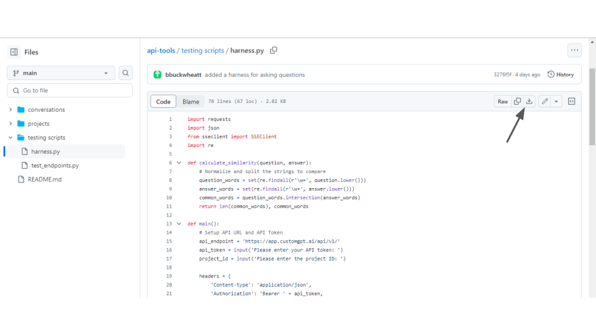Screen dimensions: 596x335
Task: Edit this file pencil icon
Action: 544,101
